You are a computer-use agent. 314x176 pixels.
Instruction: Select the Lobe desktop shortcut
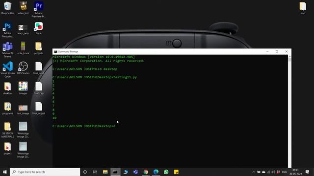[38, 28]
